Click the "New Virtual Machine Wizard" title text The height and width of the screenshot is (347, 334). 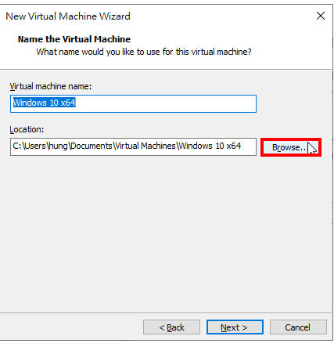(68, 16)
